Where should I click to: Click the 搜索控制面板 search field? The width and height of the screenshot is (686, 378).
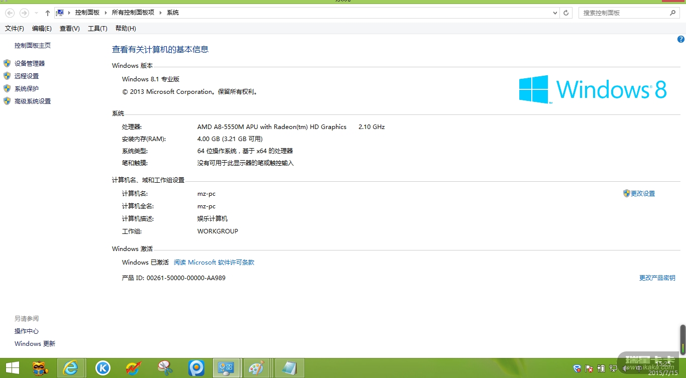(x=629, y=13)
